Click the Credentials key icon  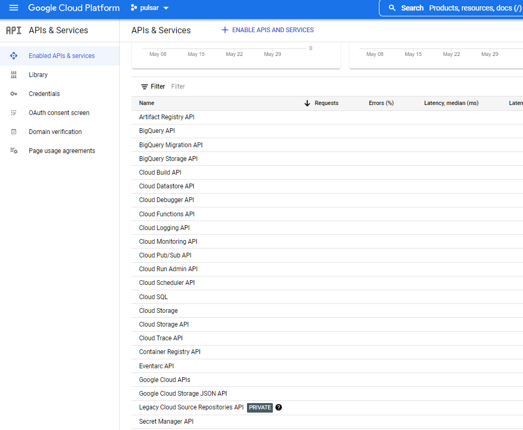(x=14, y=94)
